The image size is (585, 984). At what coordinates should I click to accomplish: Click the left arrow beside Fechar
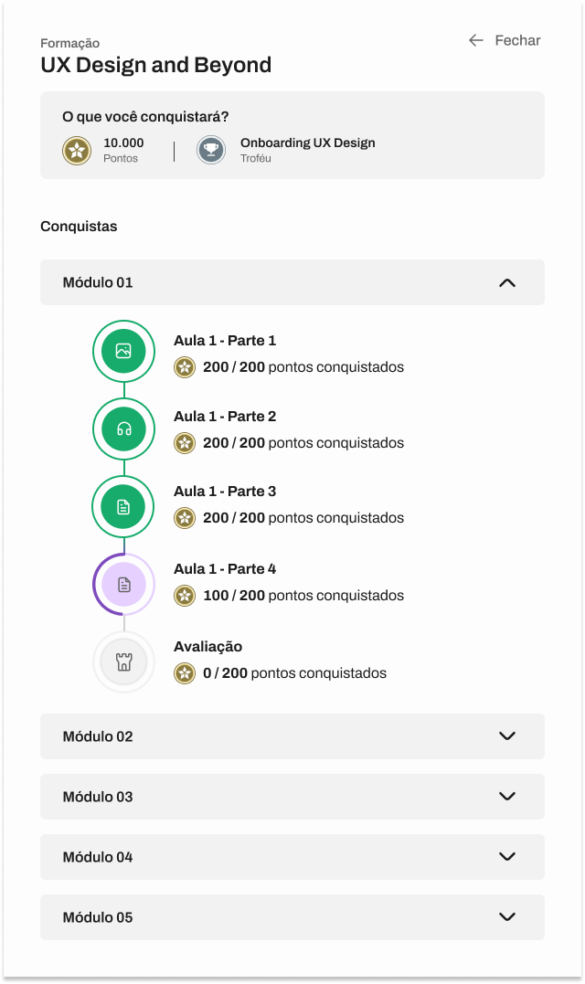(476, 40)
